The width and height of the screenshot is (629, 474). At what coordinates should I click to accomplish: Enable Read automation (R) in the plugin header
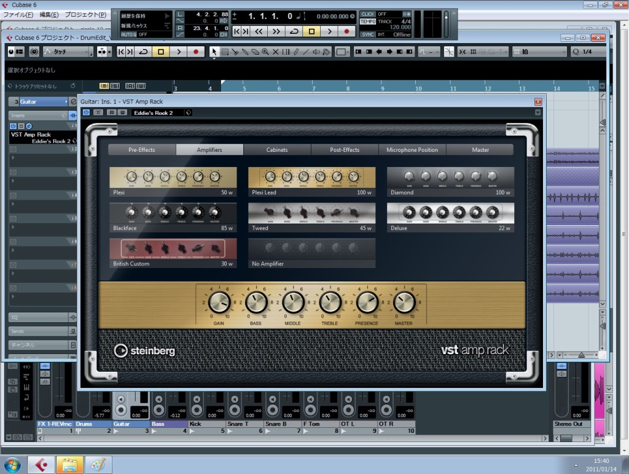(x=111, y=113)
